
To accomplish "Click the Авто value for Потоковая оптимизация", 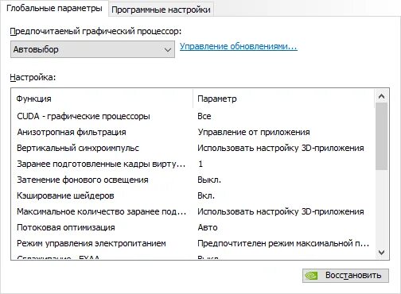I will coord(208,227).
